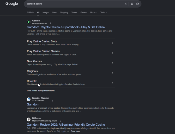Open the Tools dropdown
This screenshot has height=134, width=175.
tap(104, 13)
